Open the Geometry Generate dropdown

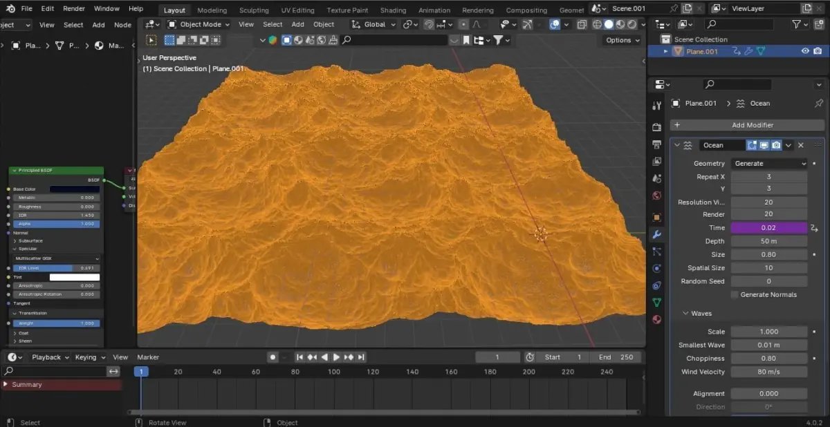pyautogui.click(x=769, y=164)
